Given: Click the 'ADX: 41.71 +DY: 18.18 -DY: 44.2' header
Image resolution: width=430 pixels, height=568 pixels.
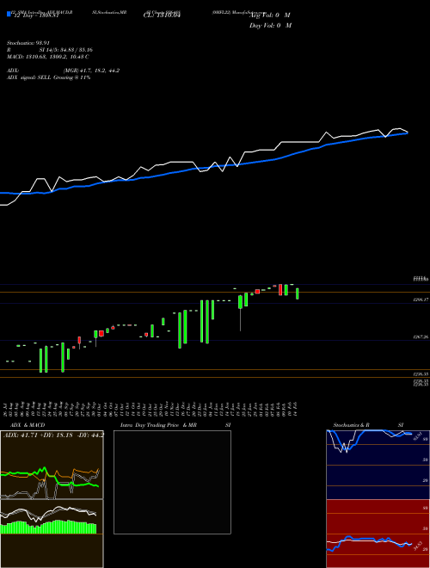Looking at the screenshot, I should tap(53, 435).
